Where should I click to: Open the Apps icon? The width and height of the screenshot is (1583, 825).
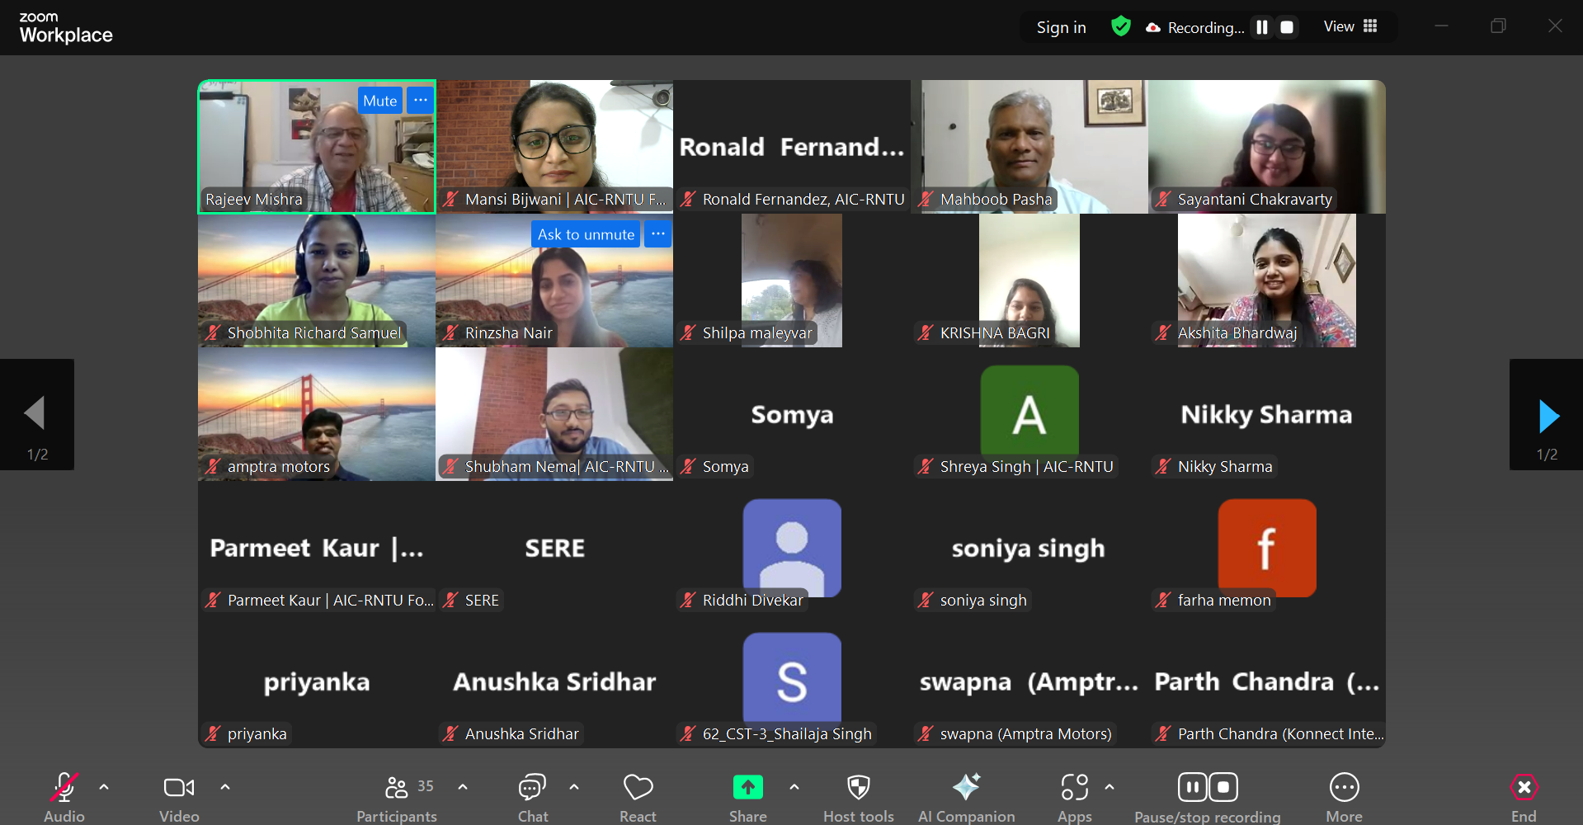tap(1074, 788)
